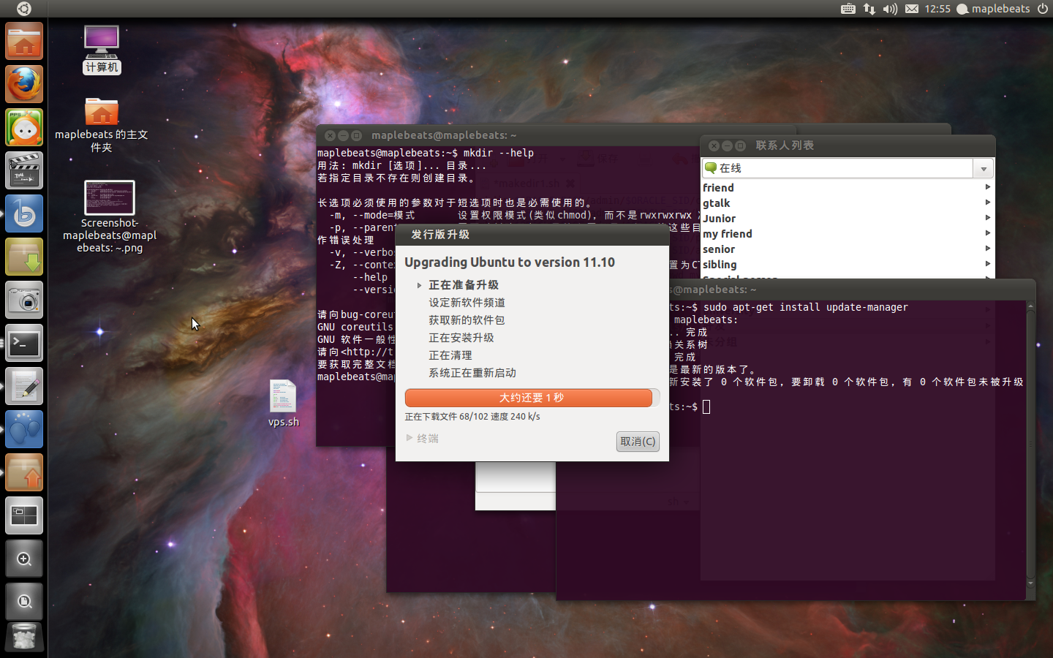This screenshot has height=658, width=1053.
Task: Click the 联系人列表 window title bar
Action: pyautogui.click(x=848, y=145)
